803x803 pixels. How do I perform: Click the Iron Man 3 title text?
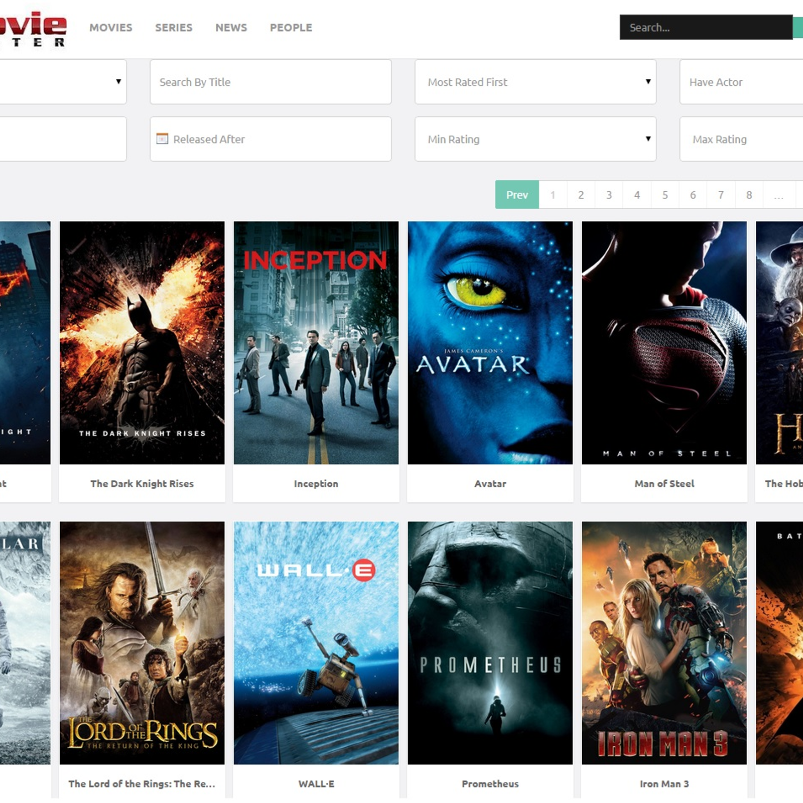tap(664, 784)
